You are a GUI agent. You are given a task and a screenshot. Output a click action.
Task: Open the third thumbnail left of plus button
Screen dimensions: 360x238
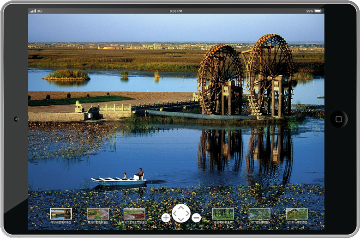134,214
